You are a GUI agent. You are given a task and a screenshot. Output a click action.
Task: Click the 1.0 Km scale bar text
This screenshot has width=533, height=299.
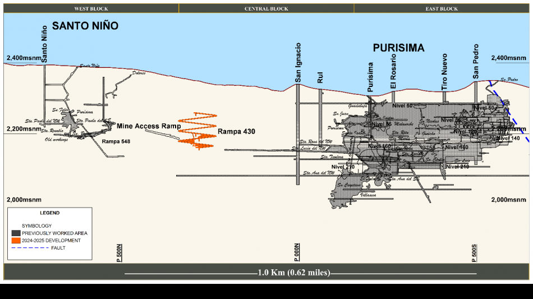tap(293, 273)
